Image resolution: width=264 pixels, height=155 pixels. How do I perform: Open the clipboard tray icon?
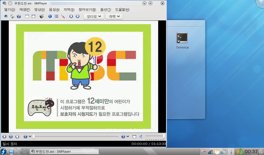click(x=217, y=152)
